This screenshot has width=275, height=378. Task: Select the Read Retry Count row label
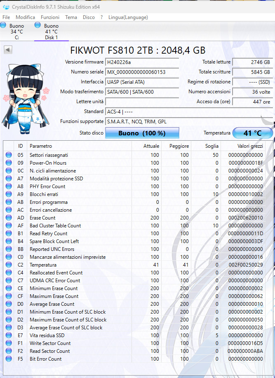[48, 233]
